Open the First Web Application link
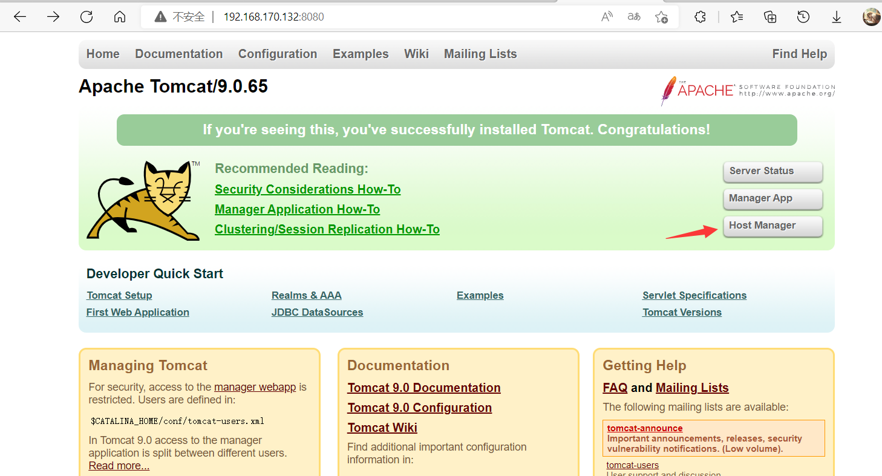882x476 pixels. tap(138, 312)
